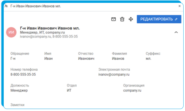This screenshot has height=111, width=185.
Task: Click company.ru under Организация
Action: click(x=132, y=90)
